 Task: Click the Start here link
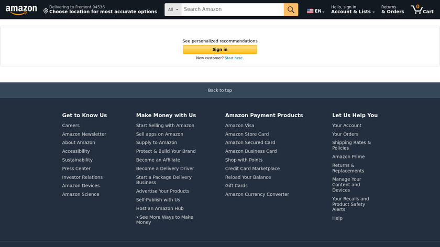click(x=234, y=58)
